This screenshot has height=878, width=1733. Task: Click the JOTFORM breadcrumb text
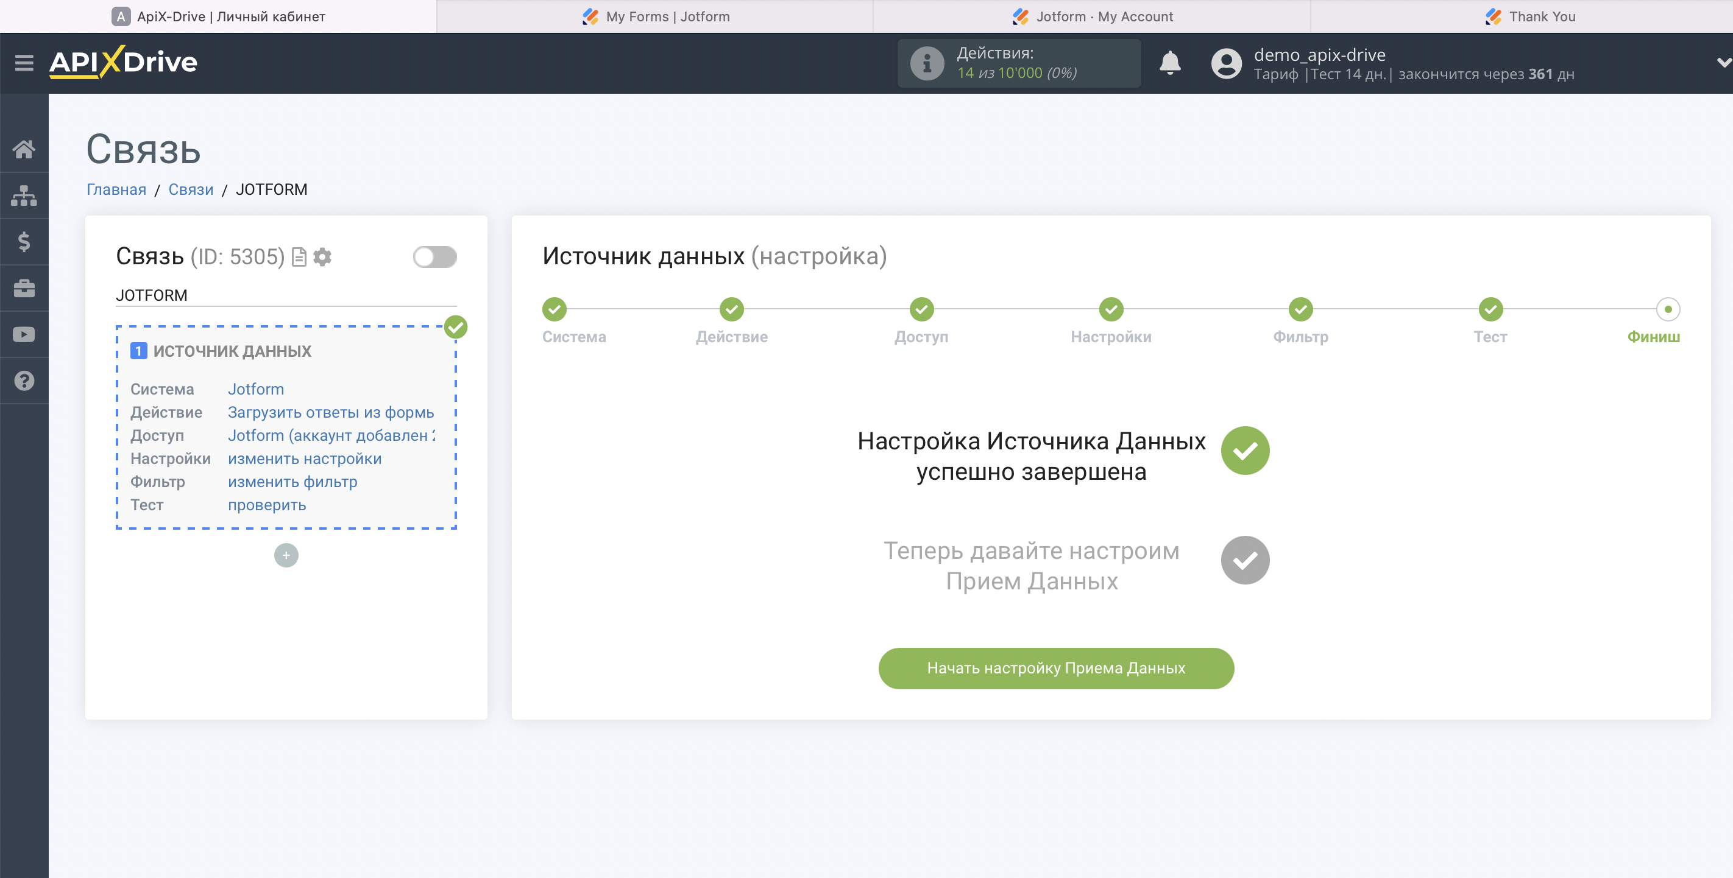pyautogui.click(x=271, y=189)
